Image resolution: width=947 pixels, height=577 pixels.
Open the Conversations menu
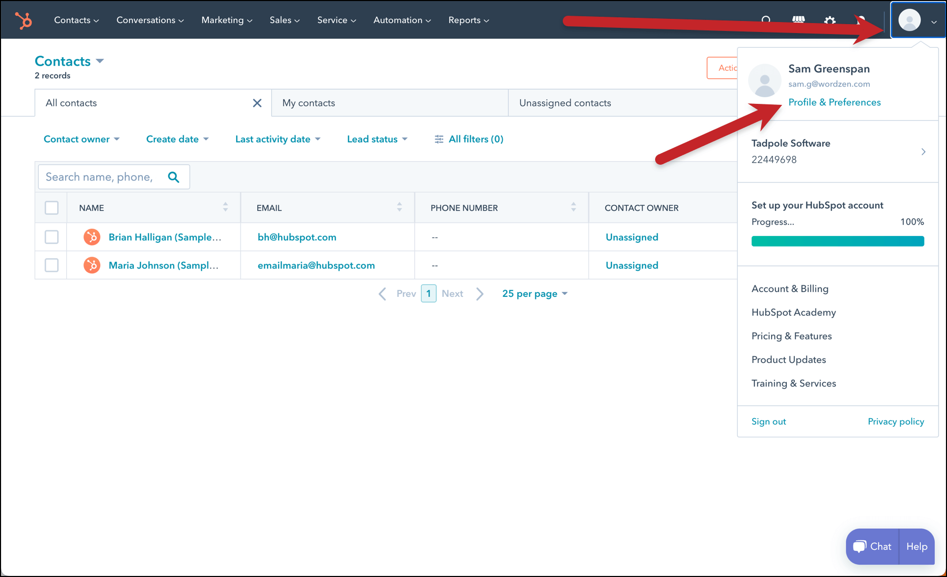tap(150, 20)
